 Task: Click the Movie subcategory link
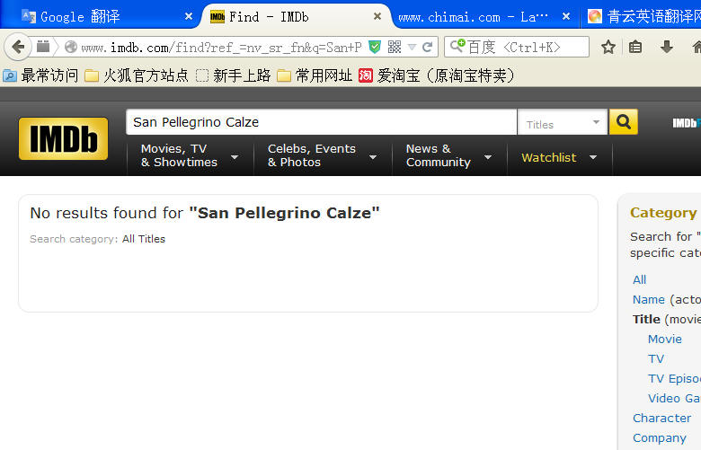coord(665,339)
